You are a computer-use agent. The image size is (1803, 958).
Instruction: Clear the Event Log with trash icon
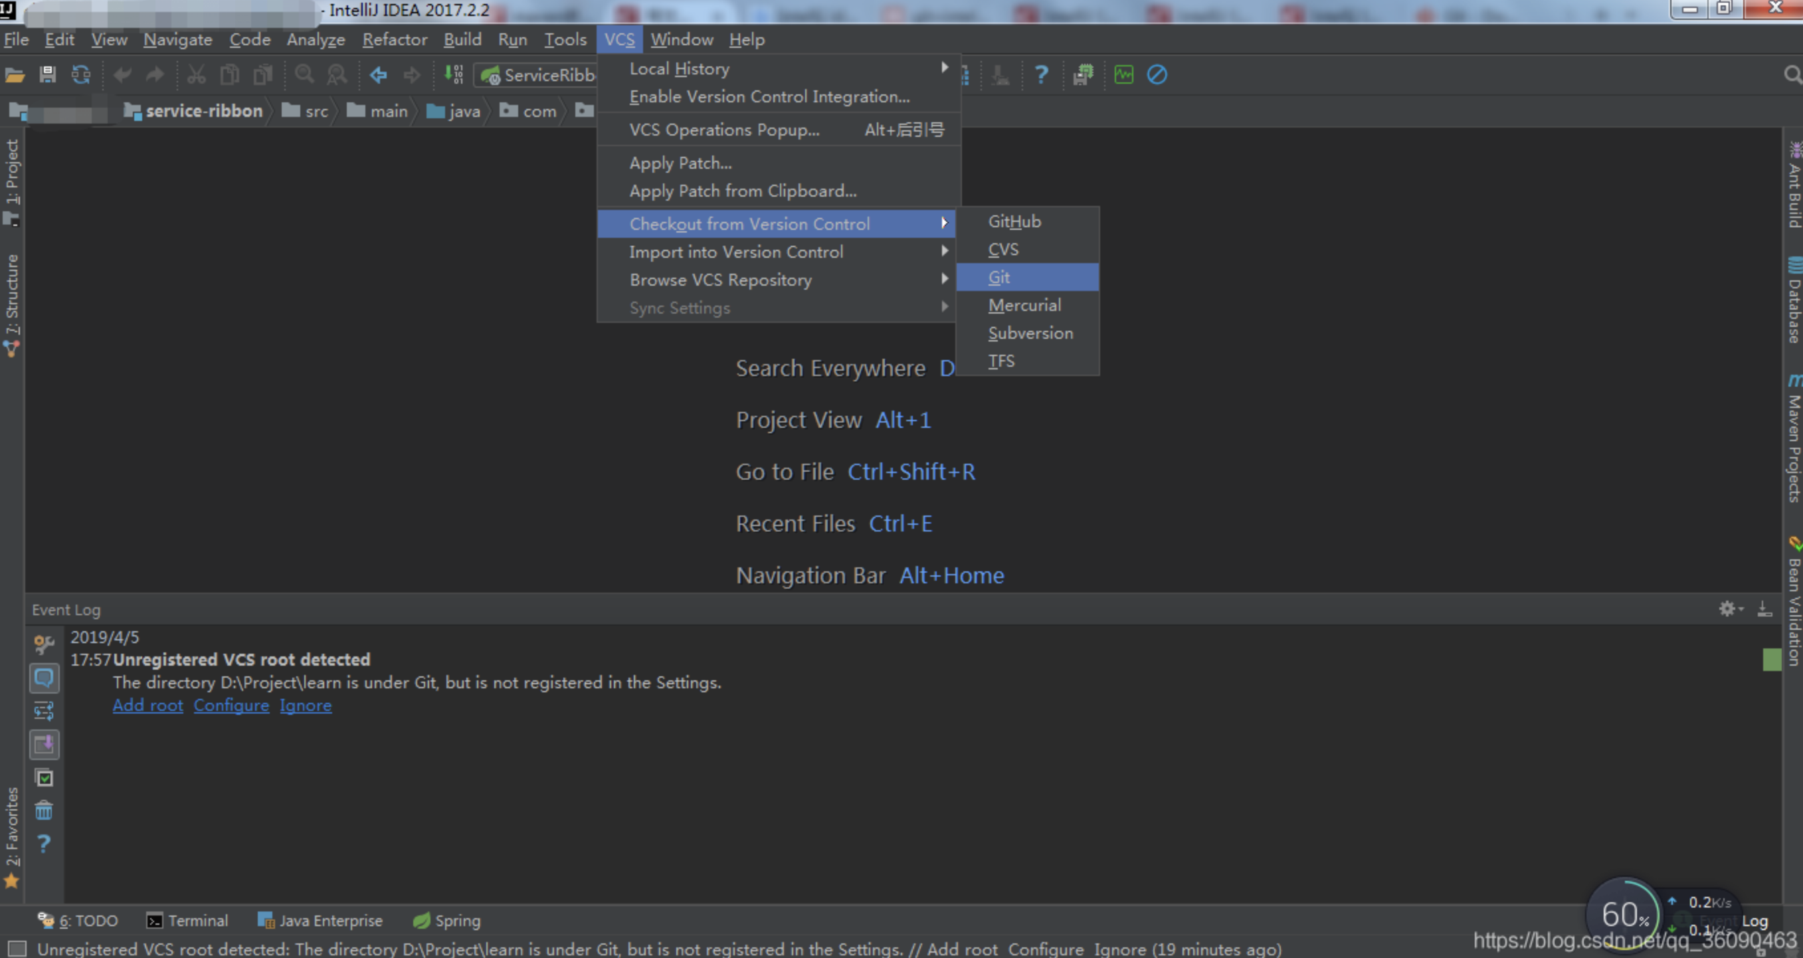tap(44, 811)
